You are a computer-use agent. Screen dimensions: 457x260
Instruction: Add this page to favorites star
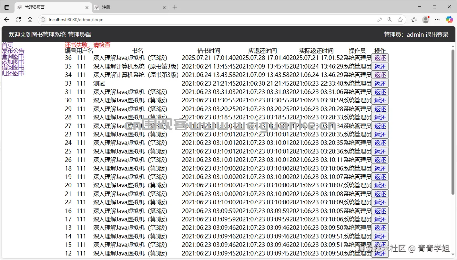pyautogui.click(x=400, y=20)
